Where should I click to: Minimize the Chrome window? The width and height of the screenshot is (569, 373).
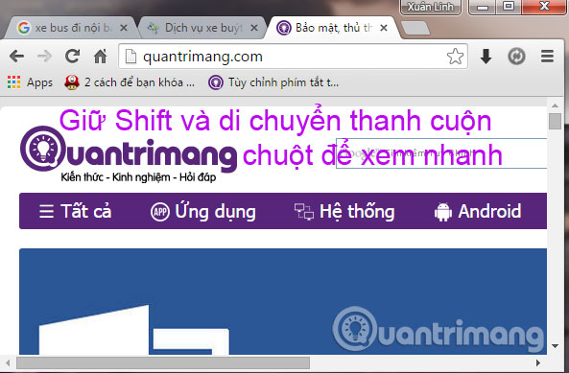(483, 8)
